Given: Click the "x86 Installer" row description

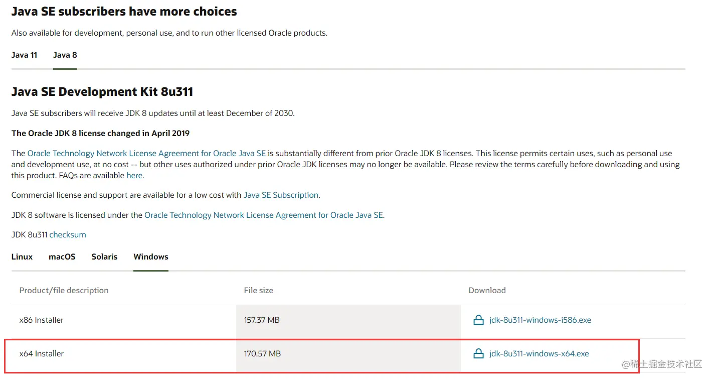Looking at the screenshot, I should point(42,320).
